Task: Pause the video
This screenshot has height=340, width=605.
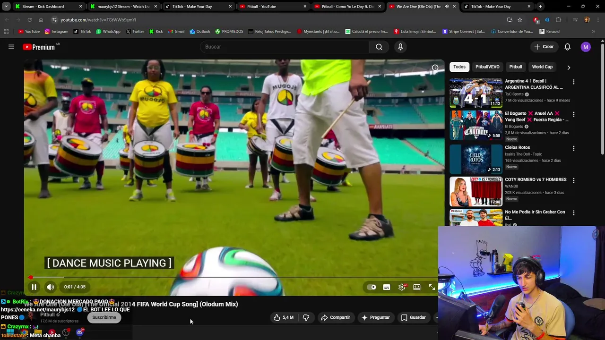Action: coord(34,287)
